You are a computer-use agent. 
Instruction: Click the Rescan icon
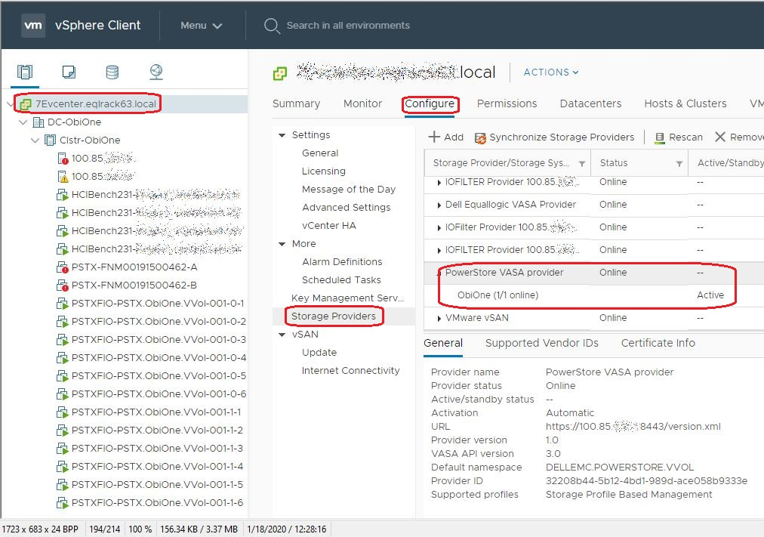click(x=660, y=138)
